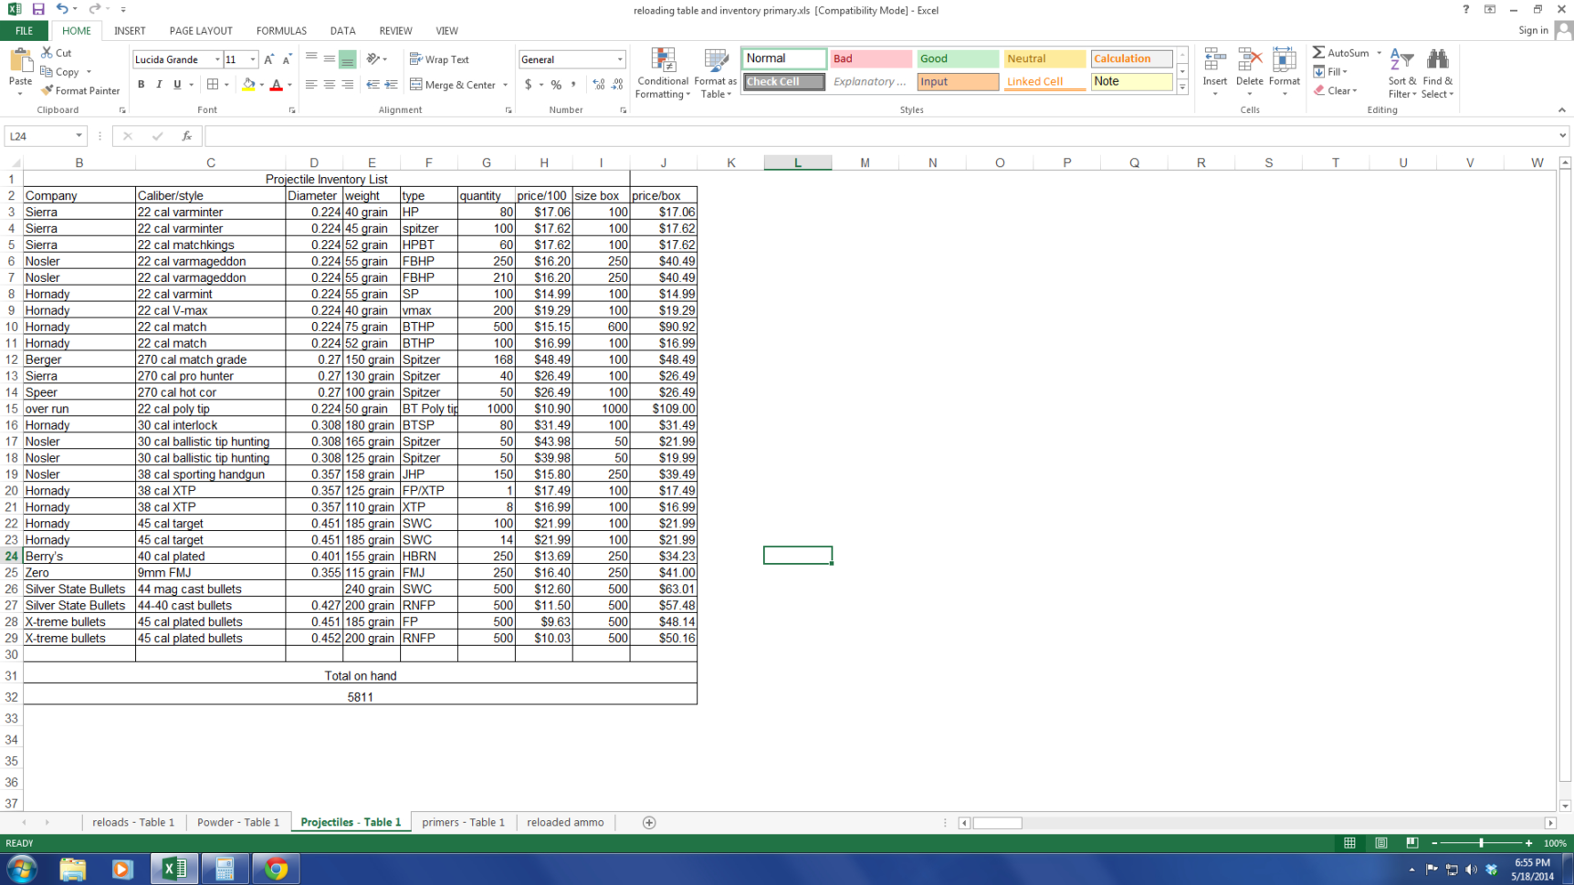Click the Find & Select icon
The image size is (1574, 885).
(1437, 74)
